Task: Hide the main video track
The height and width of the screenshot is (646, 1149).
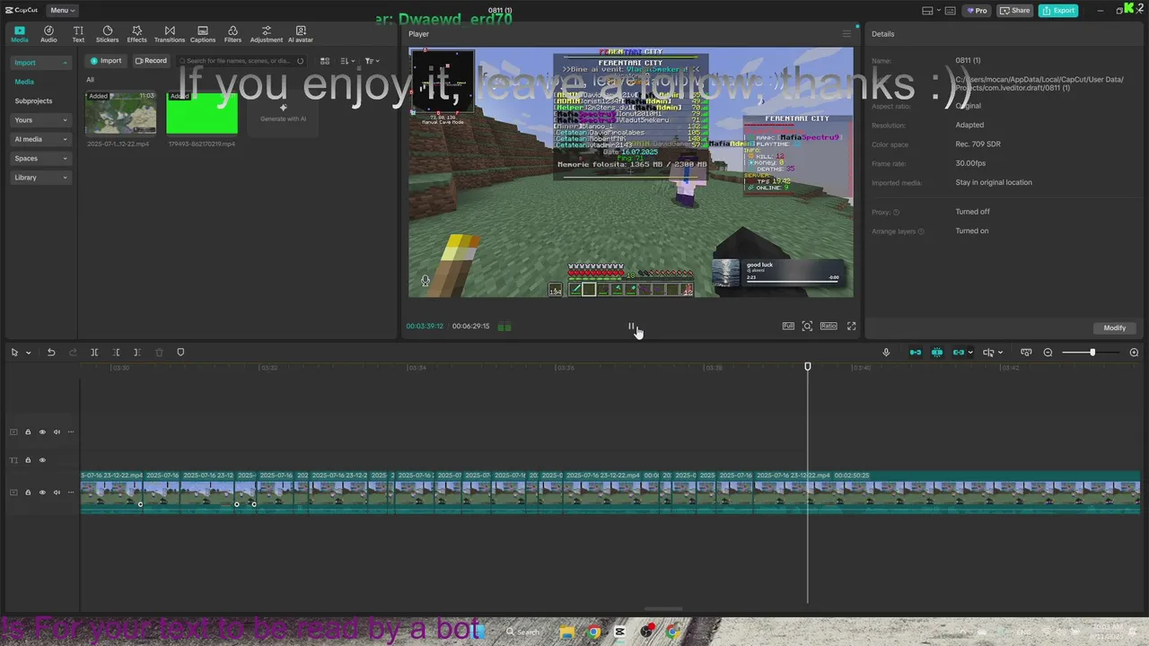Action: click(42, 493)
